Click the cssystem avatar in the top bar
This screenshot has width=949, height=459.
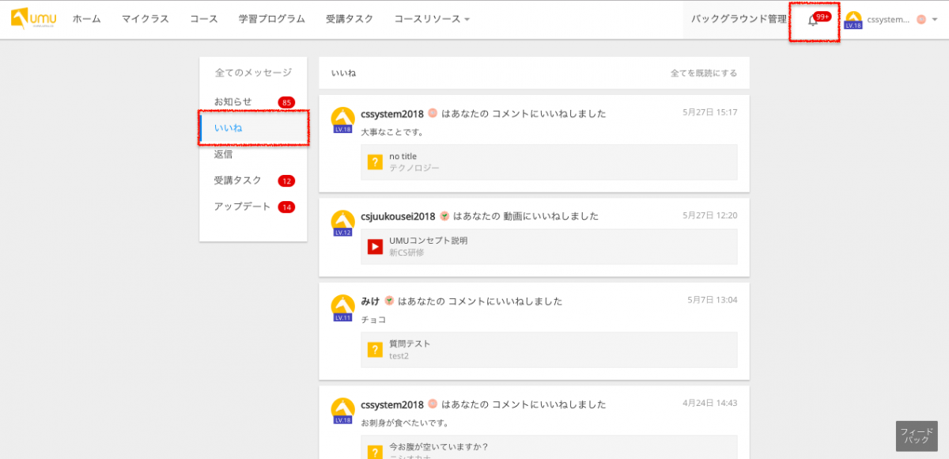coord(853,20)
